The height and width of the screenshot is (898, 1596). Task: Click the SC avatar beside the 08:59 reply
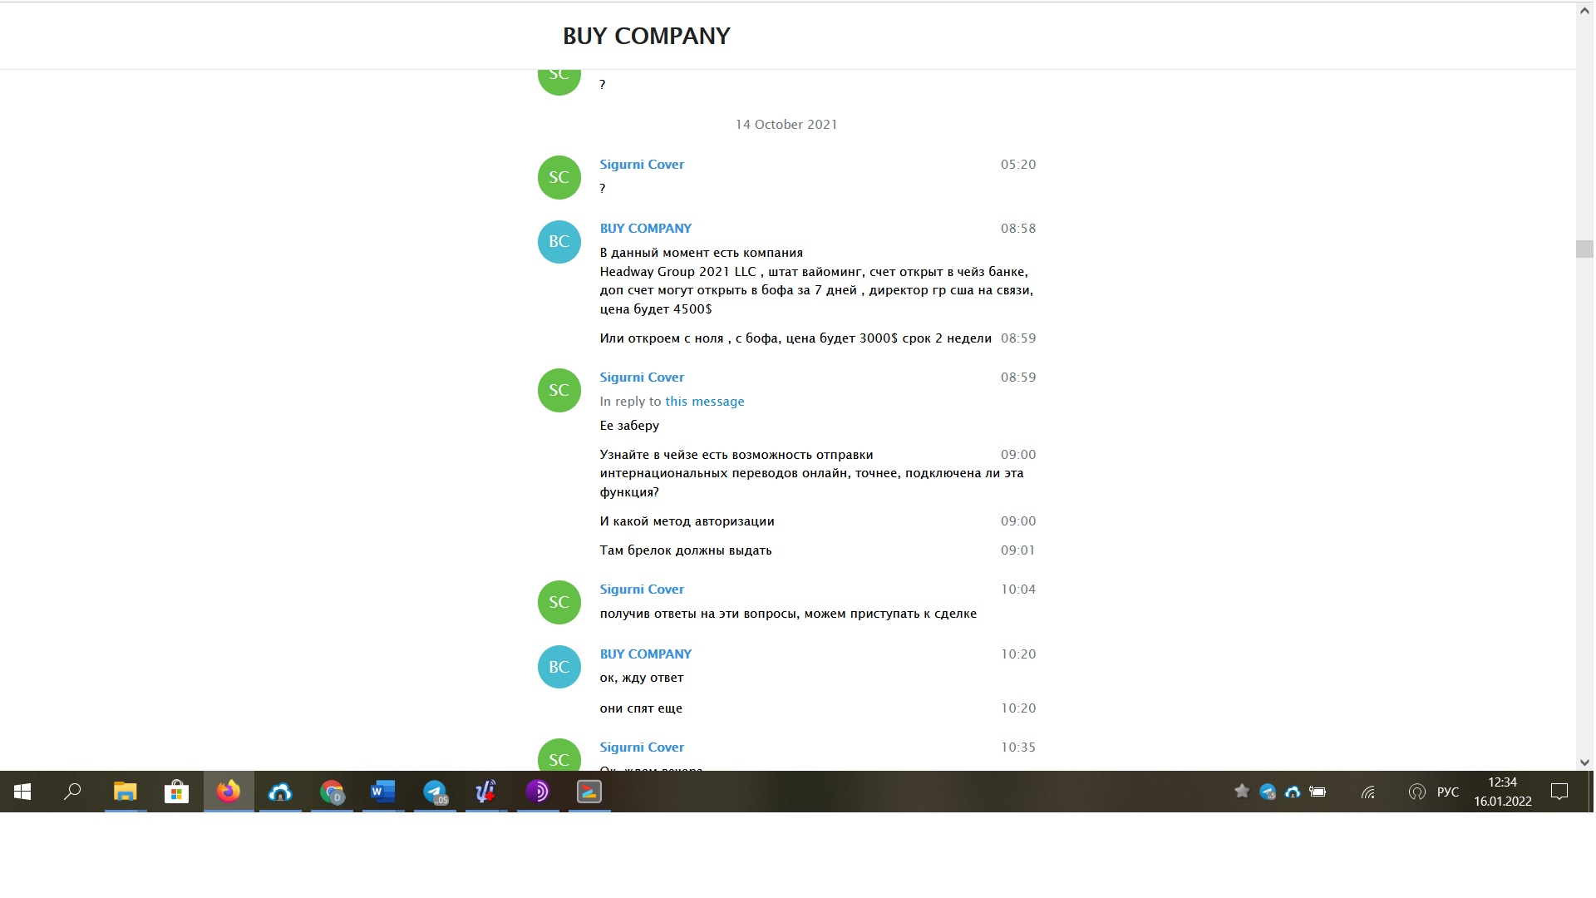click(x=559, y=391)
